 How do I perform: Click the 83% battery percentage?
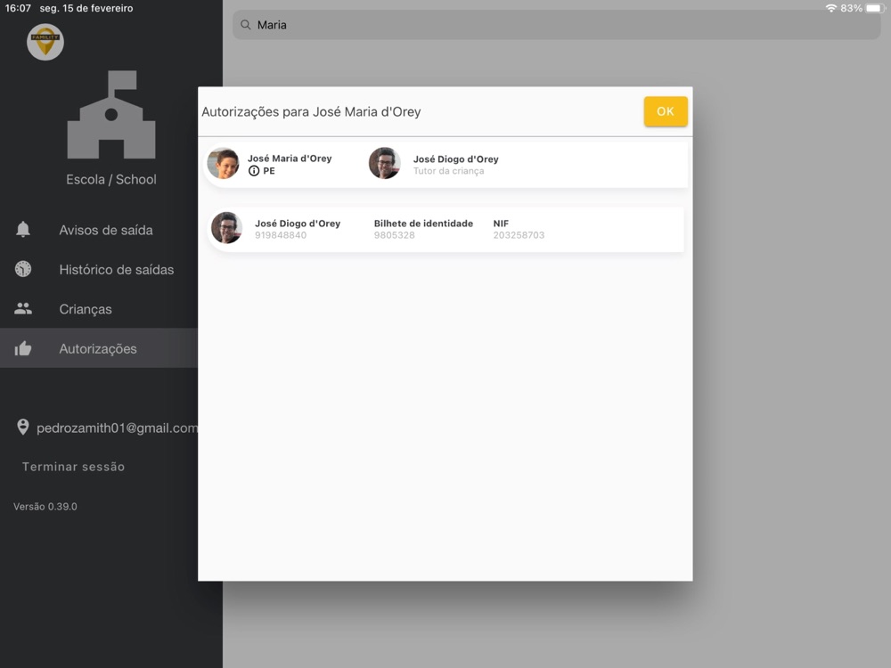coord(851,8)
